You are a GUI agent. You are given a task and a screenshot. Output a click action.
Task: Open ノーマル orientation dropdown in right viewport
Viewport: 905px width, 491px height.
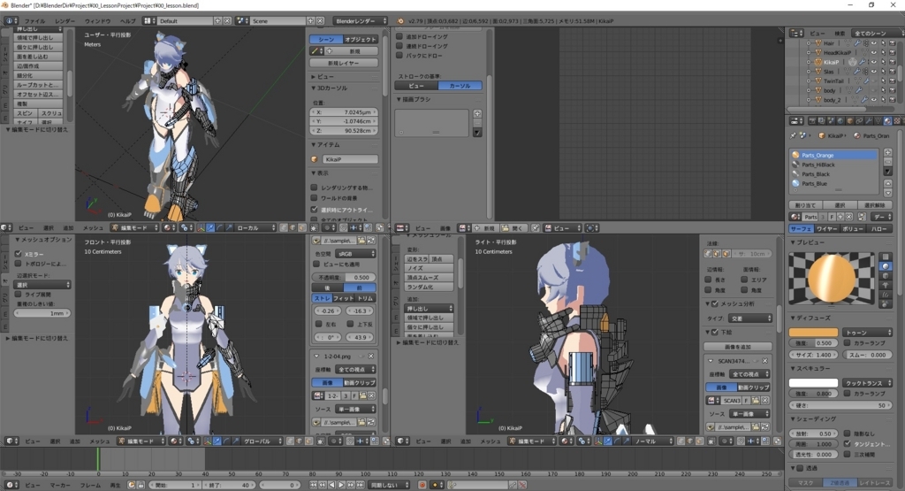pos(651,441)
